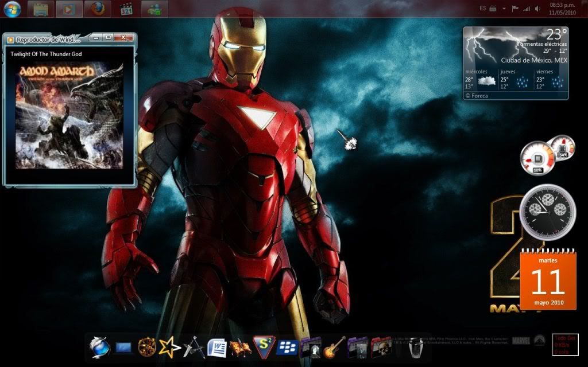Image resolution: width=588 pixels, height=367 pixels.
Task: Close the Reproductor de Windows Media window
Action: click(123, 37)
